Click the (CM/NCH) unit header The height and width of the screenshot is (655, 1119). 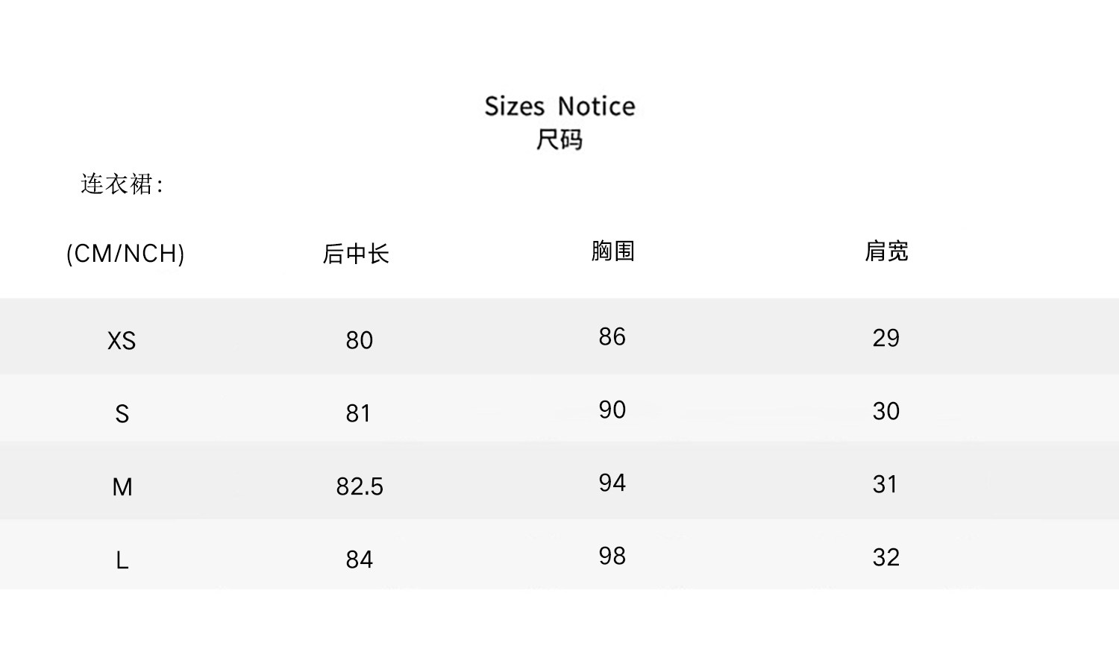125,254
